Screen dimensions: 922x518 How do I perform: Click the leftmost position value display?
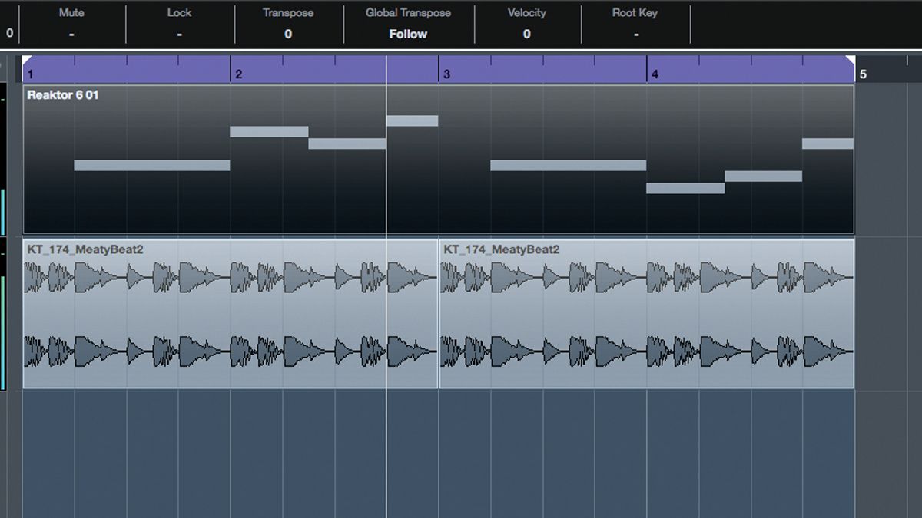click(8, 34)
